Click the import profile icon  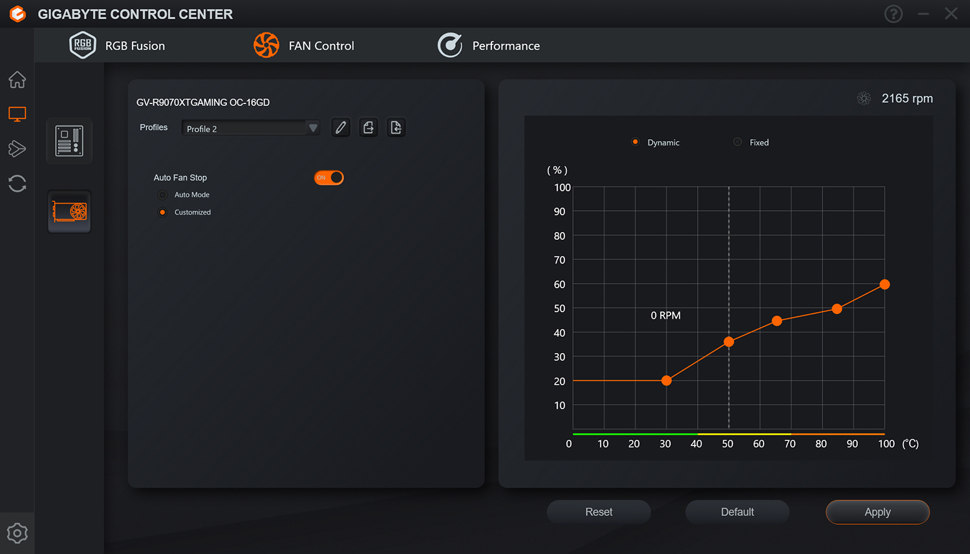[x=396, y=127]
